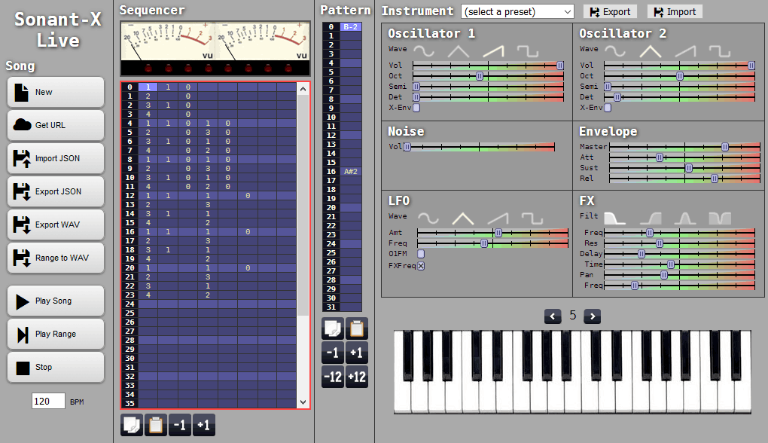Adjust Oscillator 1 Vol slider
The height and width of the screenshot is (443, 768).
[489, 66]
